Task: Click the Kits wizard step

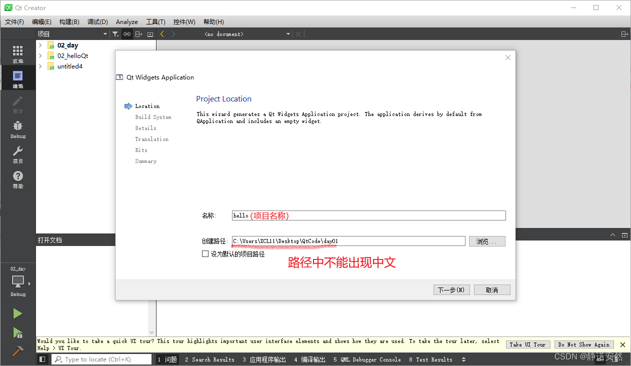Action: (141, 150)
